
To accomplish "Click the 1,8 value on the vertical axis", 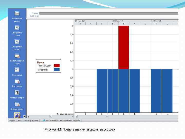I will [72, 34].
